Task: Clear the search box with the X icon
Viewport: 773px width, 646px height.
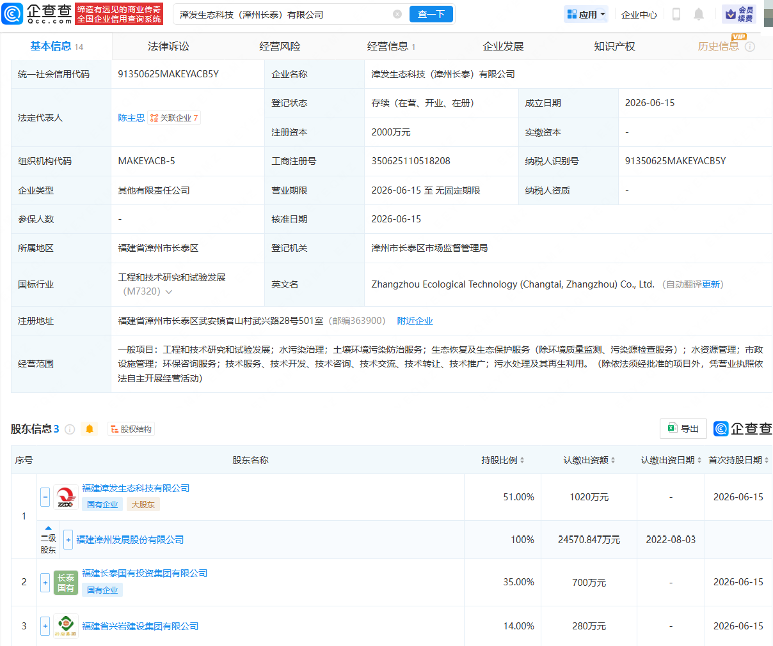Action: (397, 14)
